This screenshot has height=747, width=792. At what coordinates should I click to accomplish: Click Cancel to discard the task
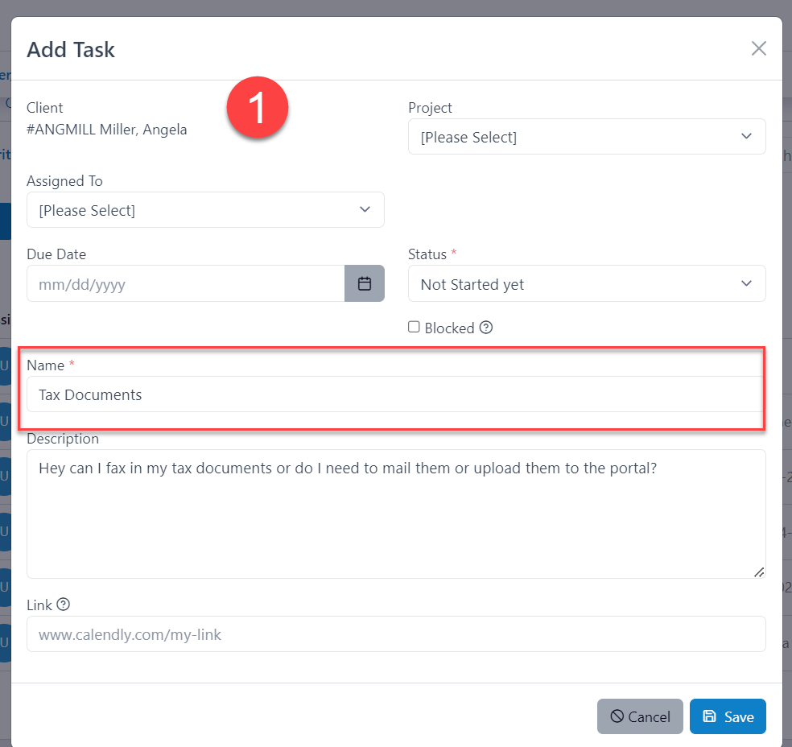[640, 716]
